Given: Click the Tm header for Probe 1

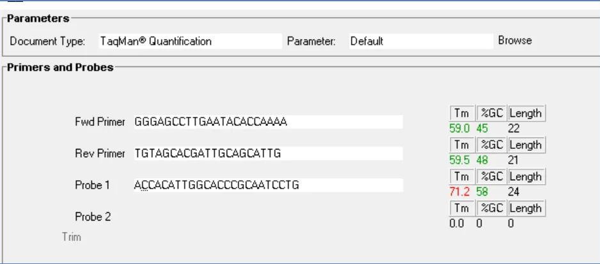Looking at the screenshot, I should tap(462, 176).
